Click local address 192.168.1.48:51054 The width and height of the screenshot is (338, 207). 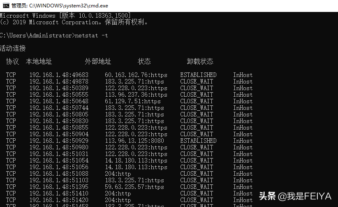point(59,160)
